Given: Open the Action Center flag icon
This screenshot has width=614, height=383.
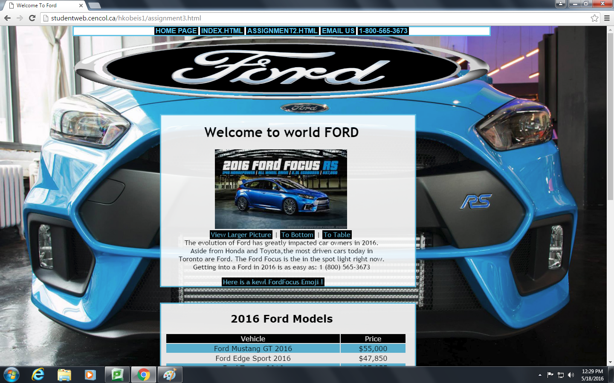Looking at the screenshot, I should click(550, 375).
